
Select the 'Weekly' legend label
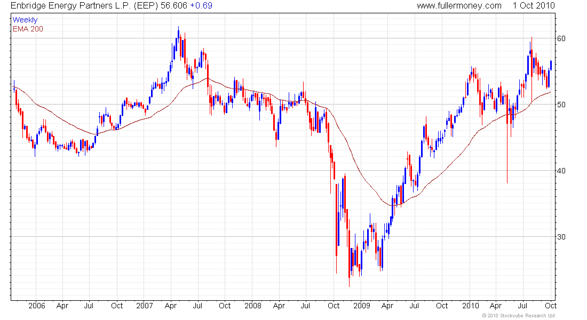pos(25,20)
